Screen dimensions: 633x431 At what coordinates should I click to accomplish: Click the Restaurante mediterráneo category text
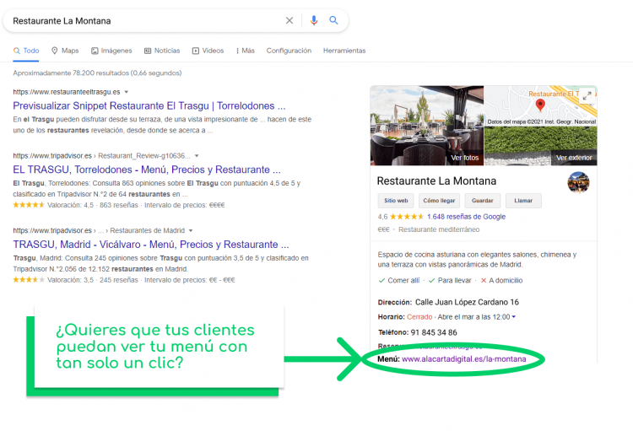(x=439, y=229)
